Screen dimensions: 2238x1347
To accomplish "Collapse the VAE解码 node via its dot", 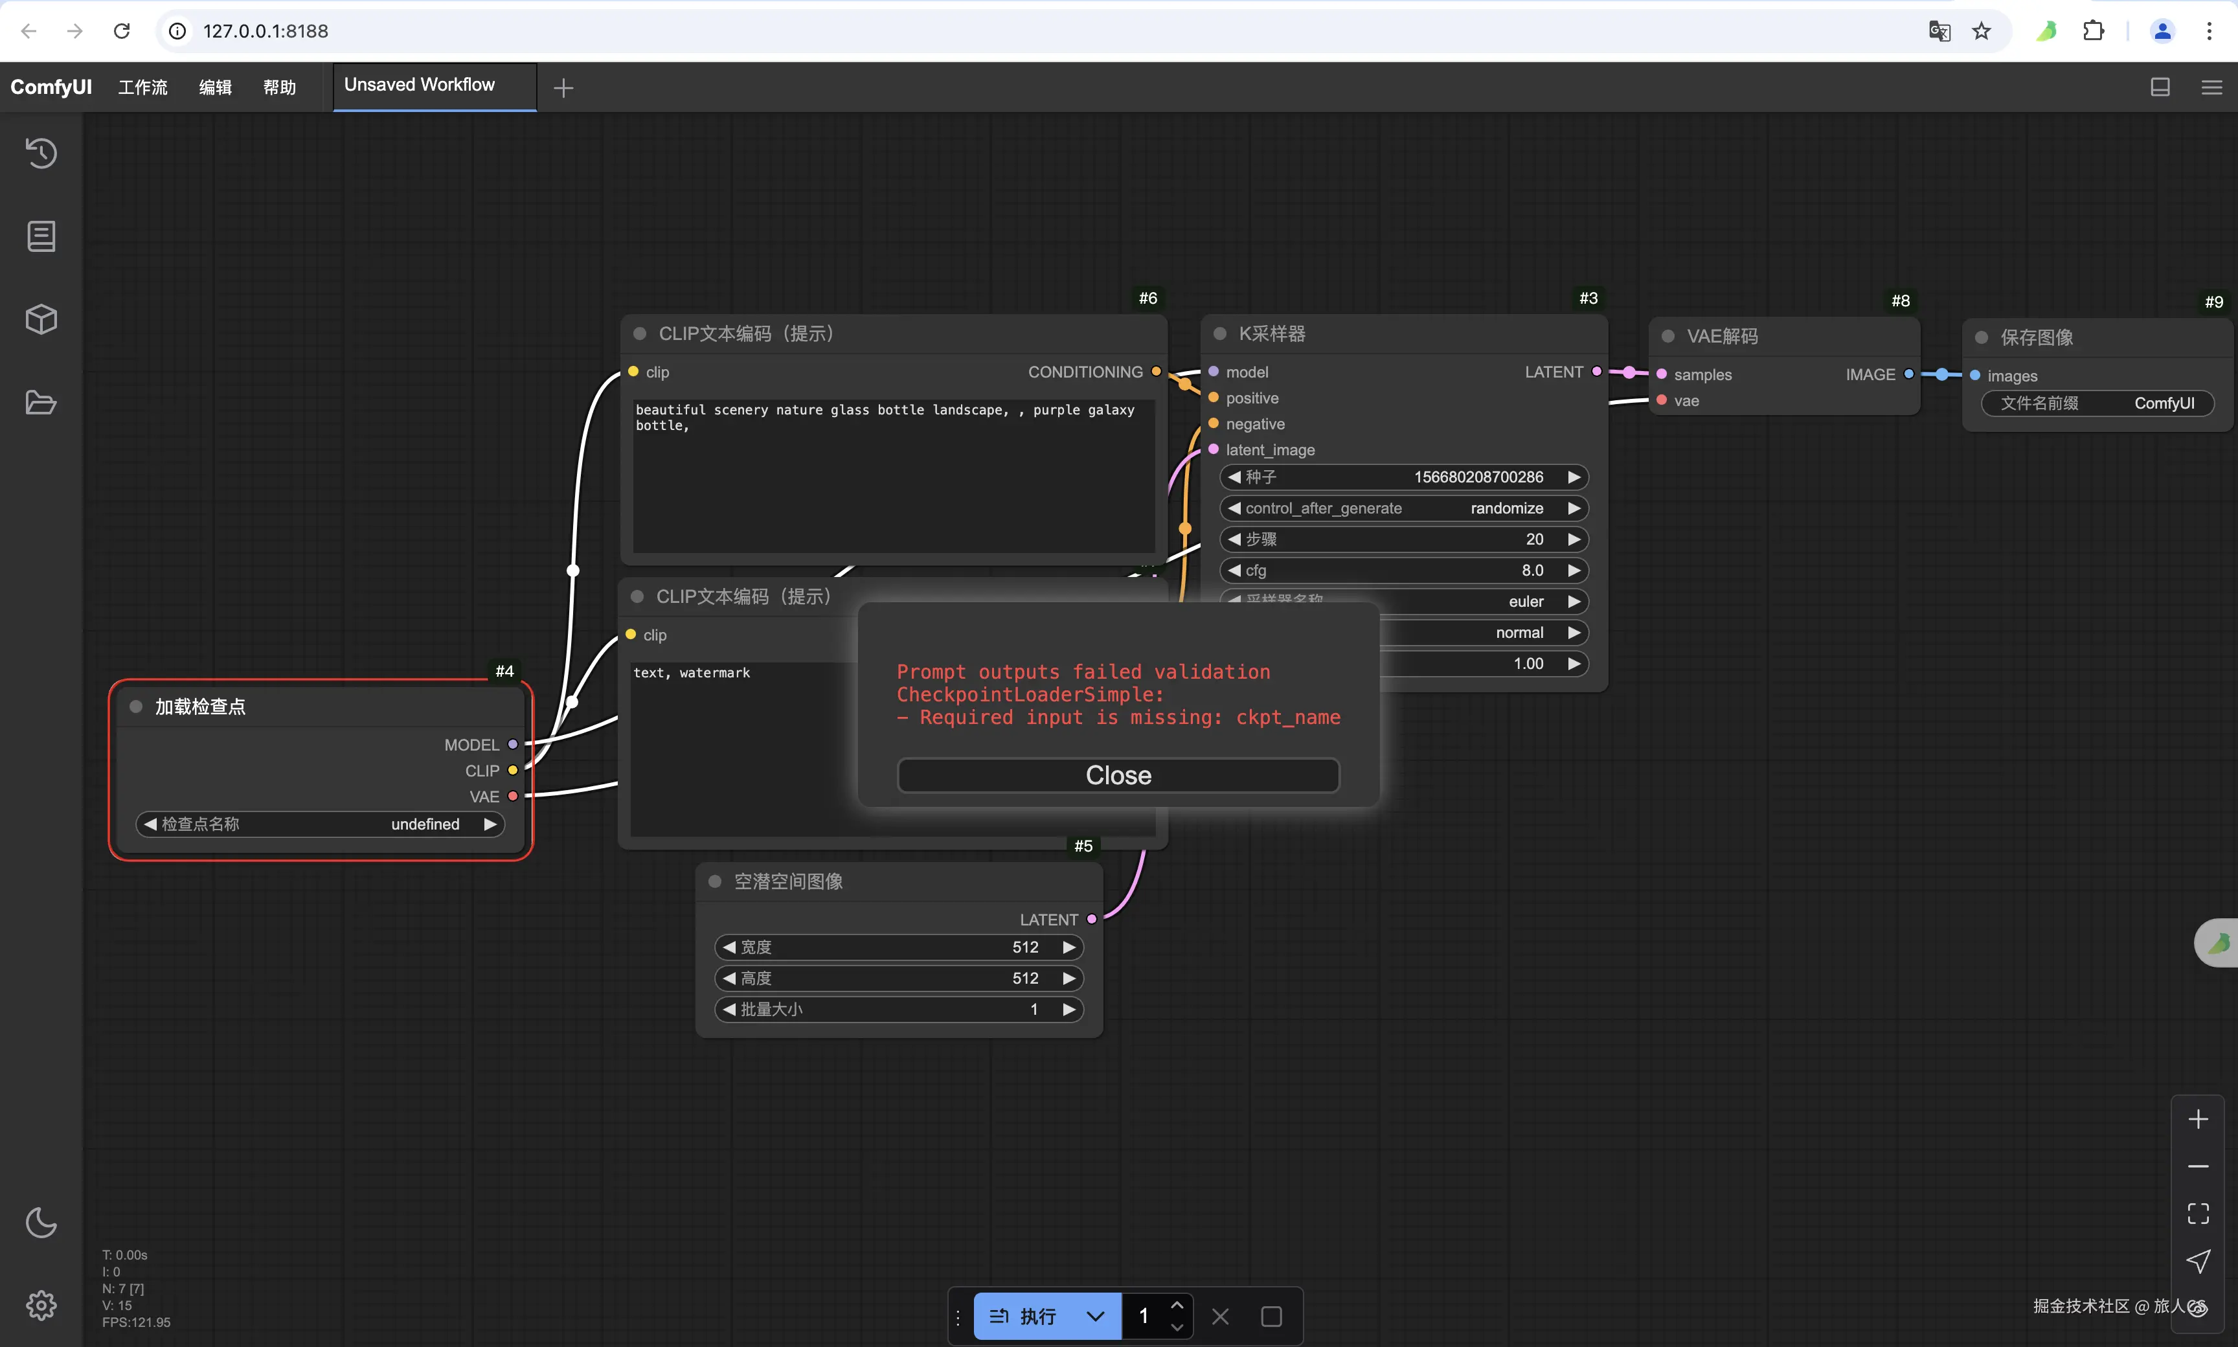I will (x=1667, y=337).
